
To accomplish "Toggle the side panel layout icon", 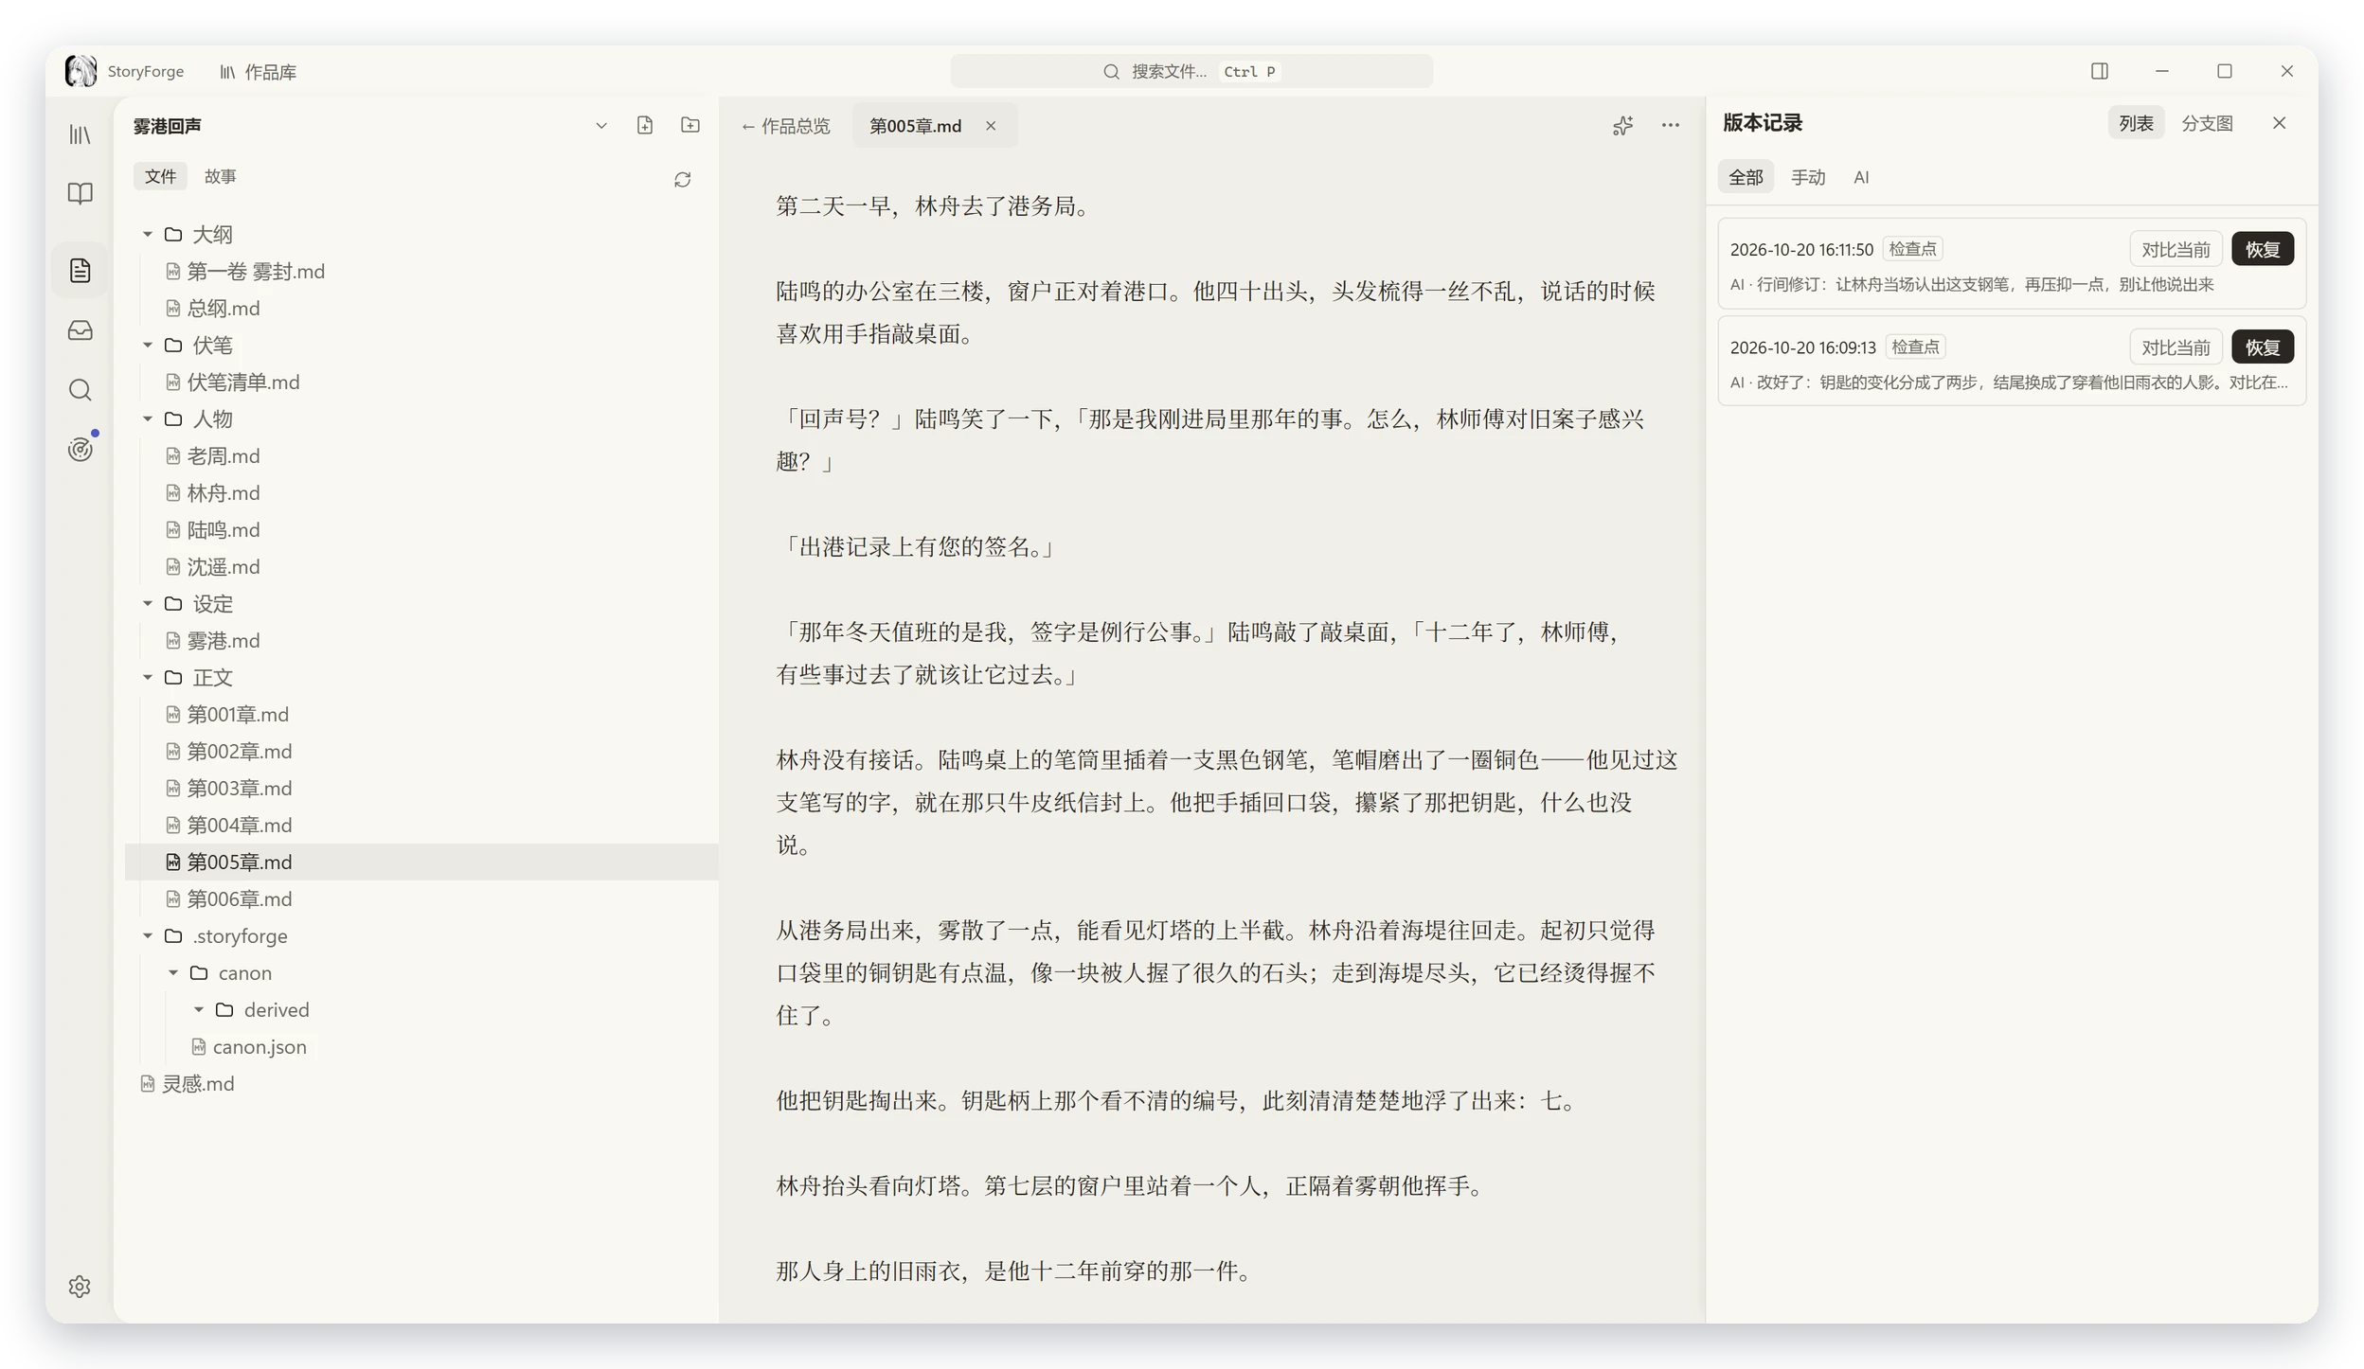I will tap(2100, 71).
